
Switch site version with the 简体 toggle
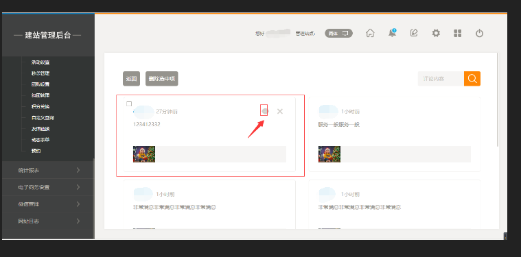tap(338, 33)
